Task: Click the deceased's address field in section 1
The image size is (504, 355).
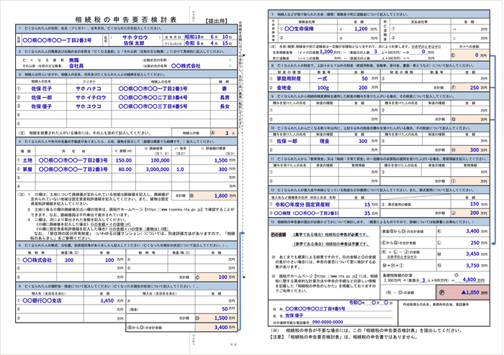Action: [57, 40]
